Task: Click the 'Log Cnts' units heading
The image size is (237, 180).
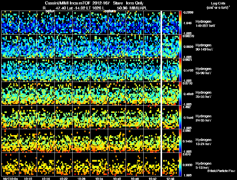Action: pos(218,3)
